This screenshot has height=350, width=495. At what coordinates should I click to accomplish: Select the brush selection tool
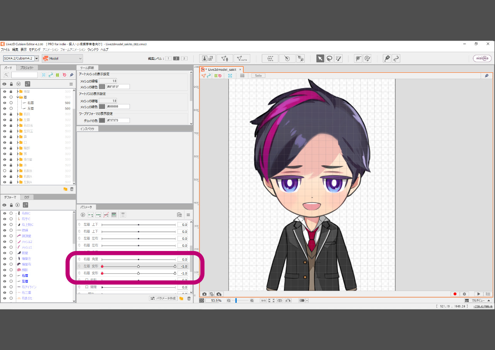[338, 58]
